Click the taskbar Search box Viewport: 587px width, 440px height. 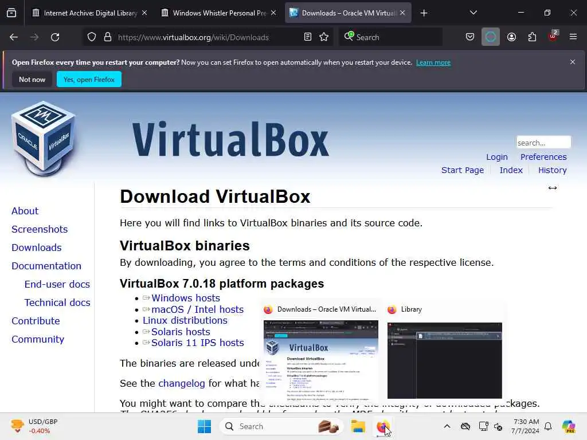281,426
